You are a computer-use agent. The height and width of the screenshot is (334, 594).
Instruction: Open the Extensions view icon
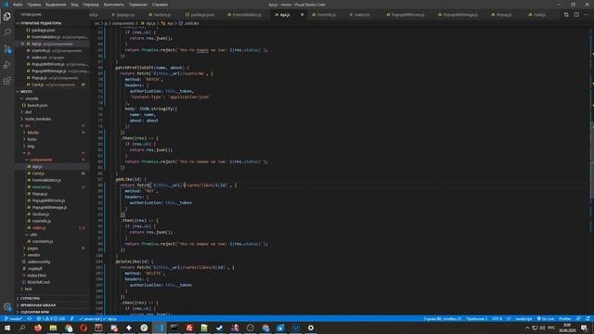[x=6, y=81]
